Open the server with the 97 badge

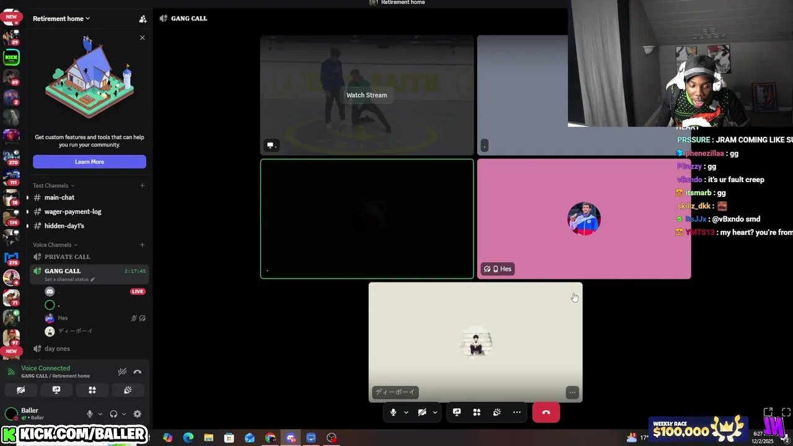[11, 338]
